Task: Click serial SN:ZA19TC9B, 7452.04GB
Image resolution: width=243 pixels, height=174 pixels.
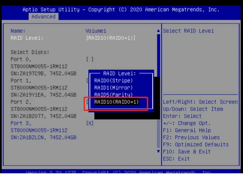Action: pos(43,73)
